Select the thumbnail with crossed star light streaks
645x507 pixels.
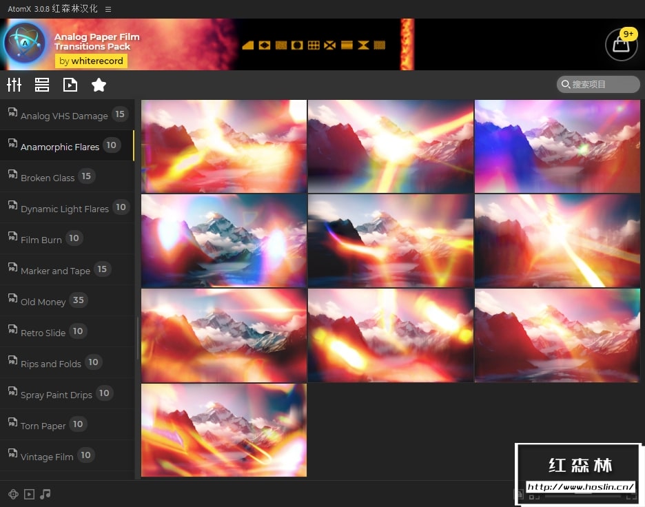click(x=390, y=147)
